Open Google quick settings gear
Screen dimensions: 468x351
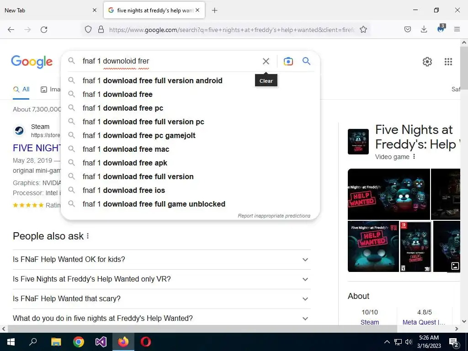(427, 62)
